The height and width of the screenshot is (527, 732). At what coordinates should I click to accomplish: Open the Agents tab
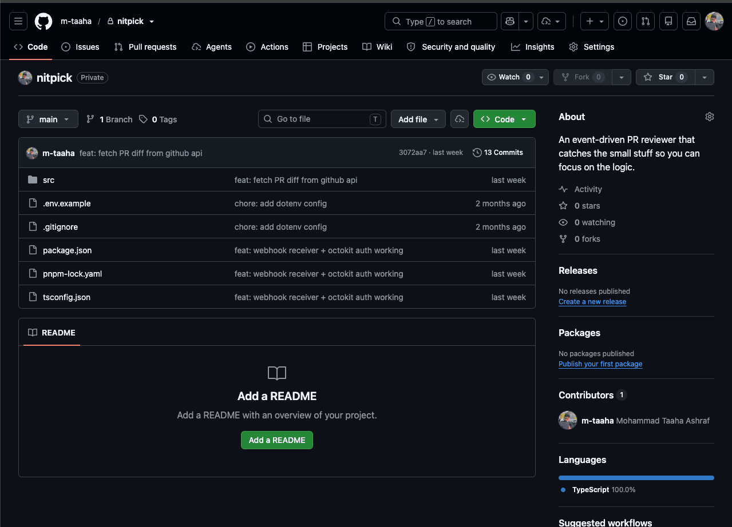tap(212, 47)
